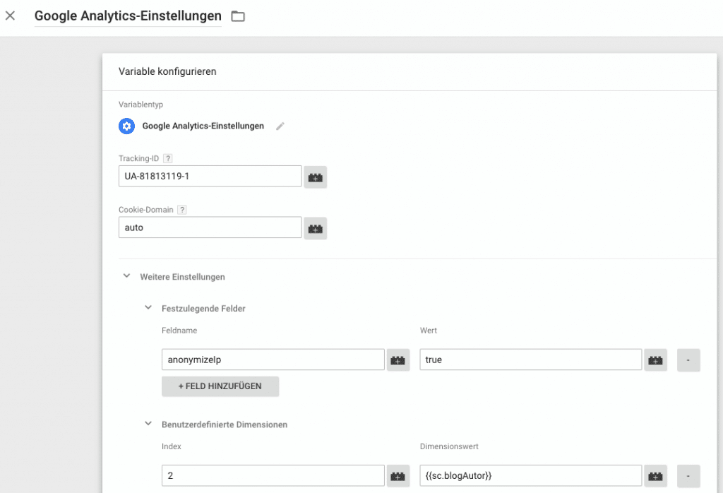Image resolution: width=723 pixels, height=493 pixels.
Task: Click the folder icon beside the title
Action: [x=238, y=16]
